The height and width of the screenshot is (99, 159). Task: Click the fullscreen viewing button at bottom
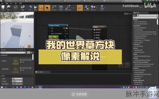79,94
